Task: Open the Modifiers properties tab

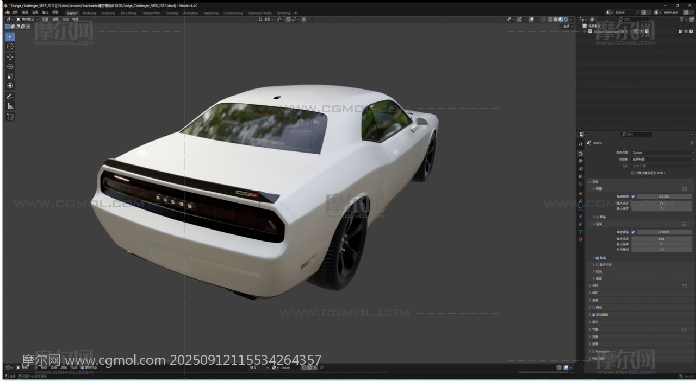Action: 581,201
